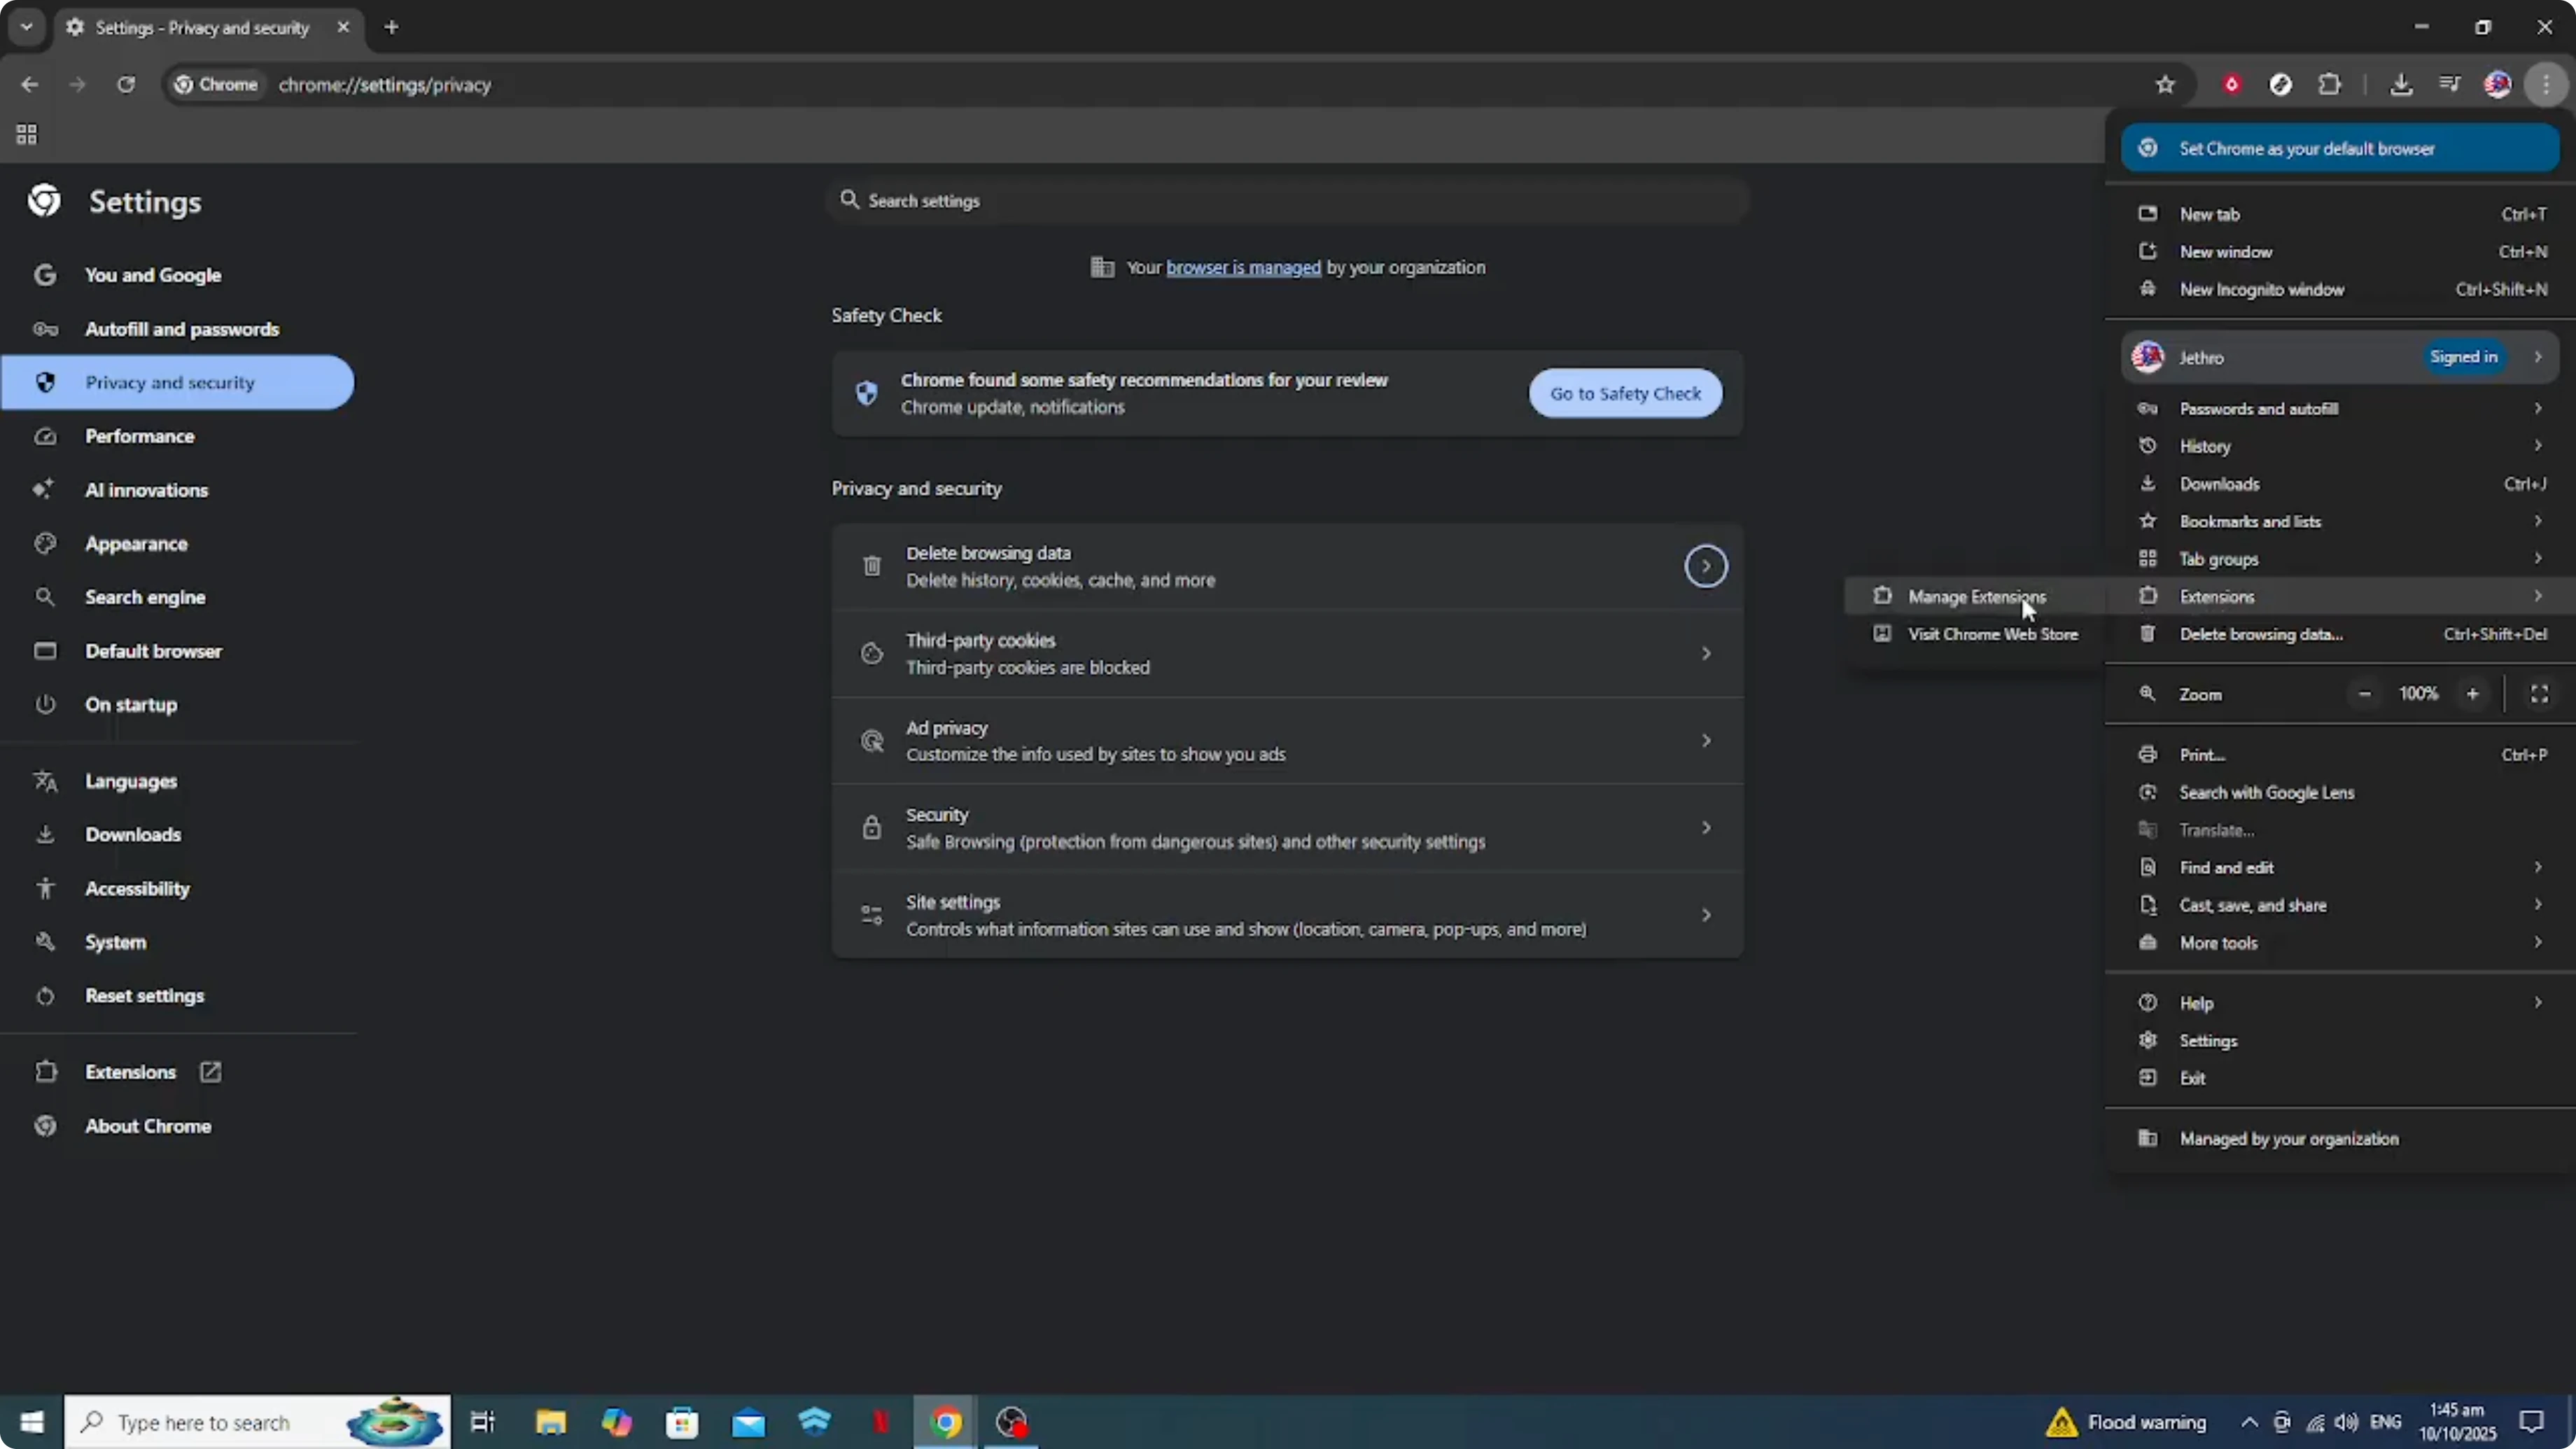Click the Jethro profile avatar icon
The width and height of the screenshot is (2576, 1449).
tap(2498, 84)
